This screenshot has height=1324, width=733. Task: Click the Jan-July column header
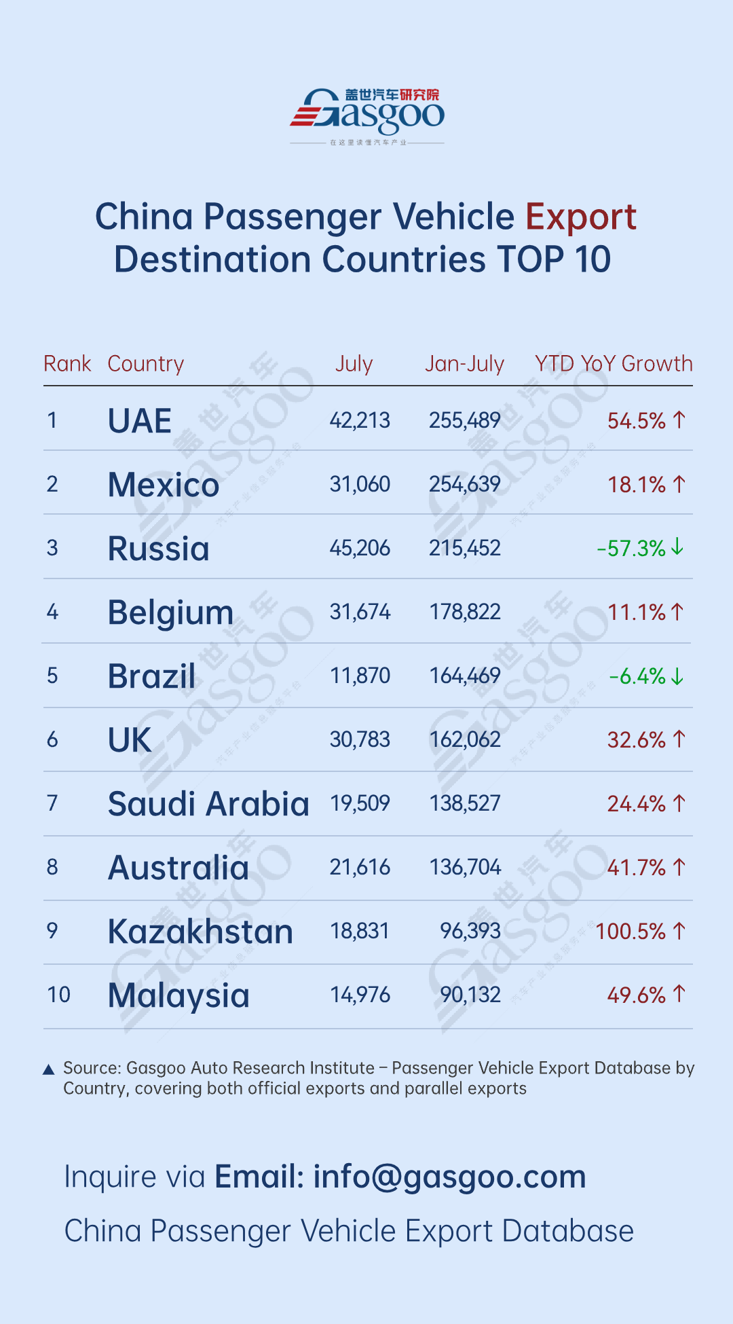click(464, 364)
